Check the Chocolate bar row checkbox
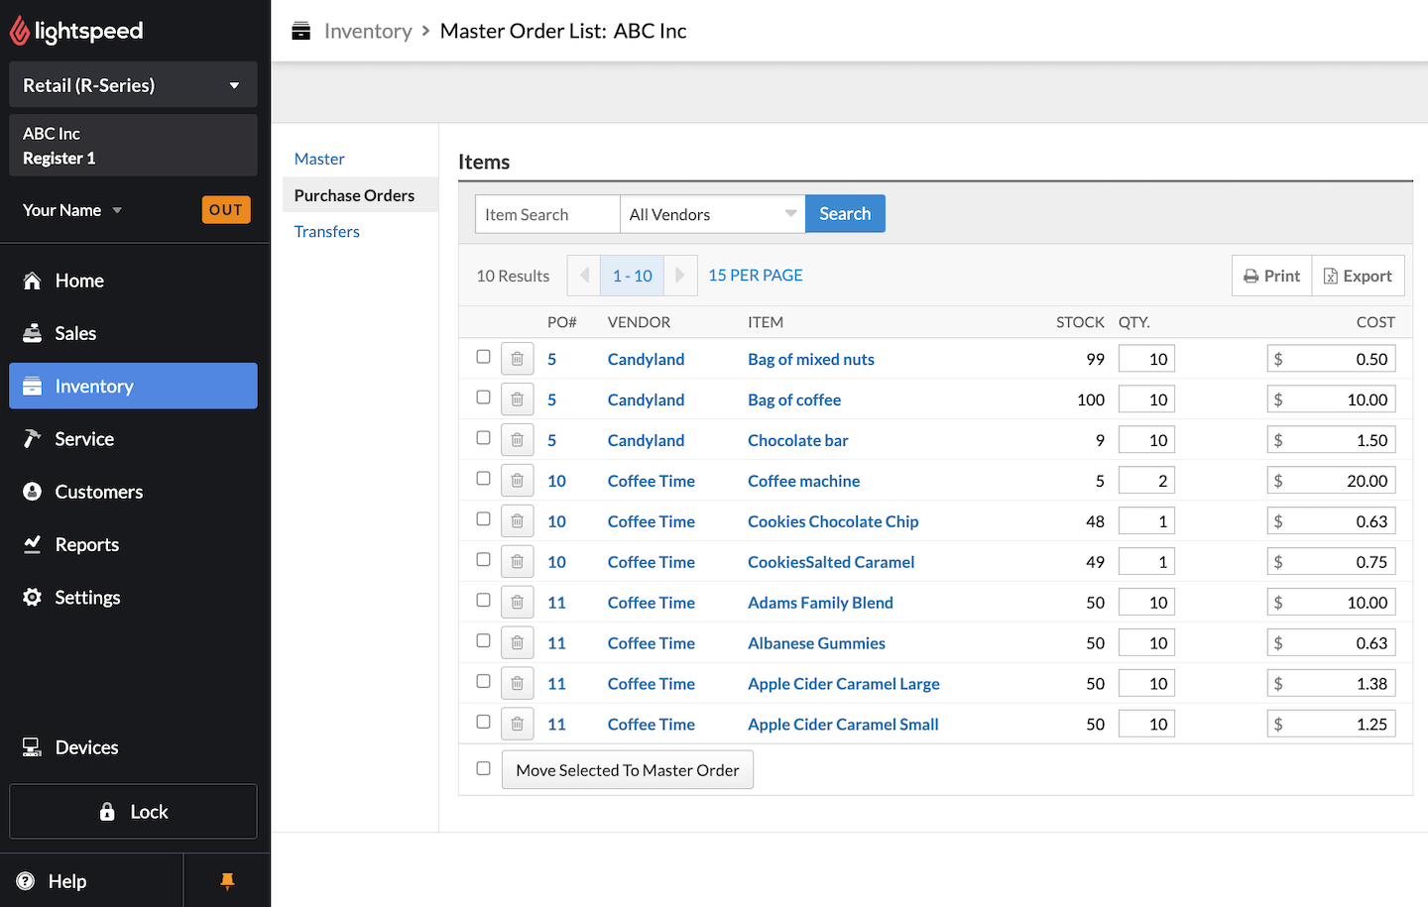The height and width of the screenshot is (907, 1428). click(483, 438)
